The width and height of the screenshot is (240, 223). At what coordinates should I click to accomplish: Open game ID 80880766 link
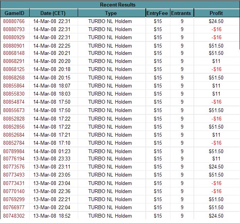pyautogui.click(x=14, y=21)
